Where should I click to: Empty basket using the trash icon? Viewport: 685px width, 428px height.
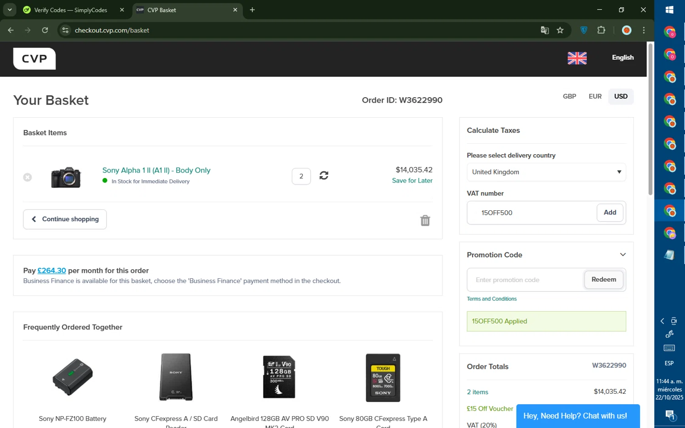pos(425,220)
